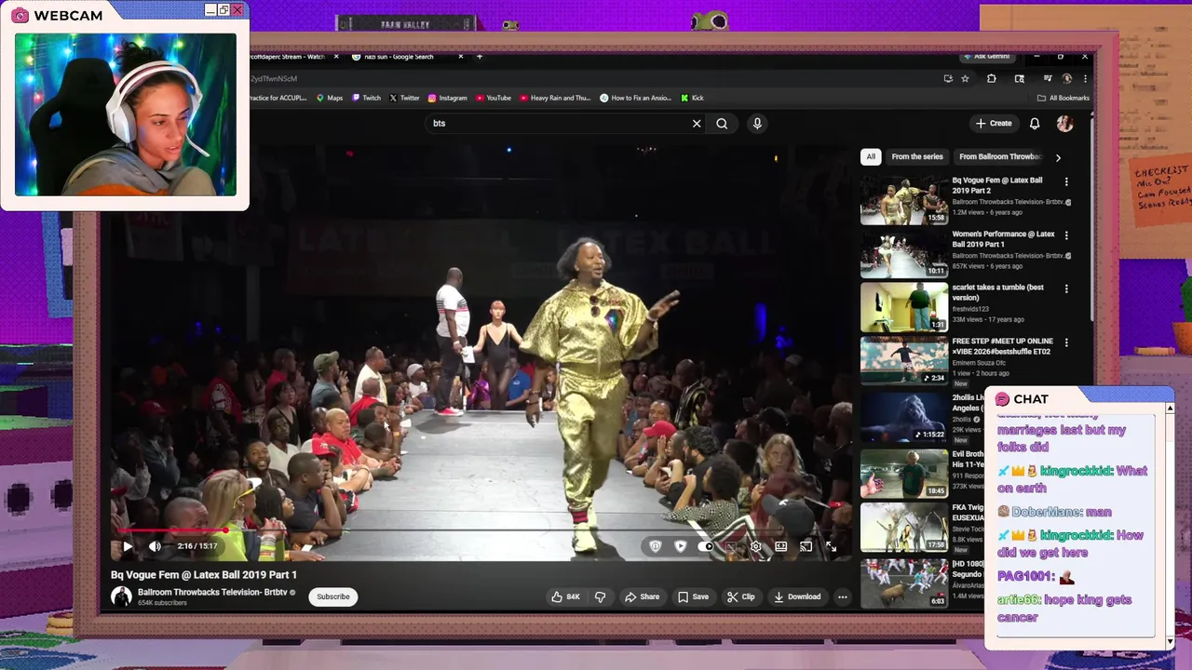This screenshot has height=670, width=1192.
Task: Clear the YouTube search field
Action: (697, 123)
